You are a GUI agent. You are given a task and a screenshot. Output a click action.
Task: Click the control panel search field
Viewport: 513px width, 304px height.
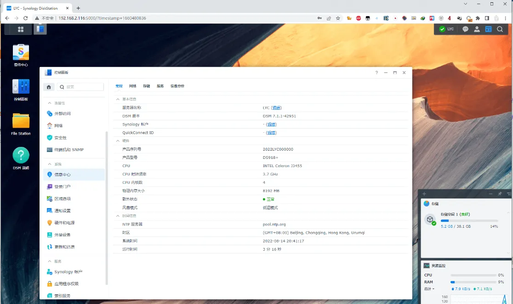tap(80, 86)
